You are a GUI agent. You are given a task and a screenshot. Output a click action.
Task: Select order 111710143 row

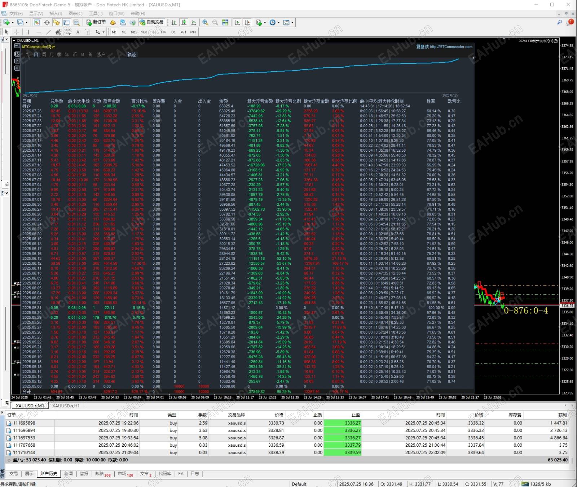pyautogui.click(x=287, y=452)
